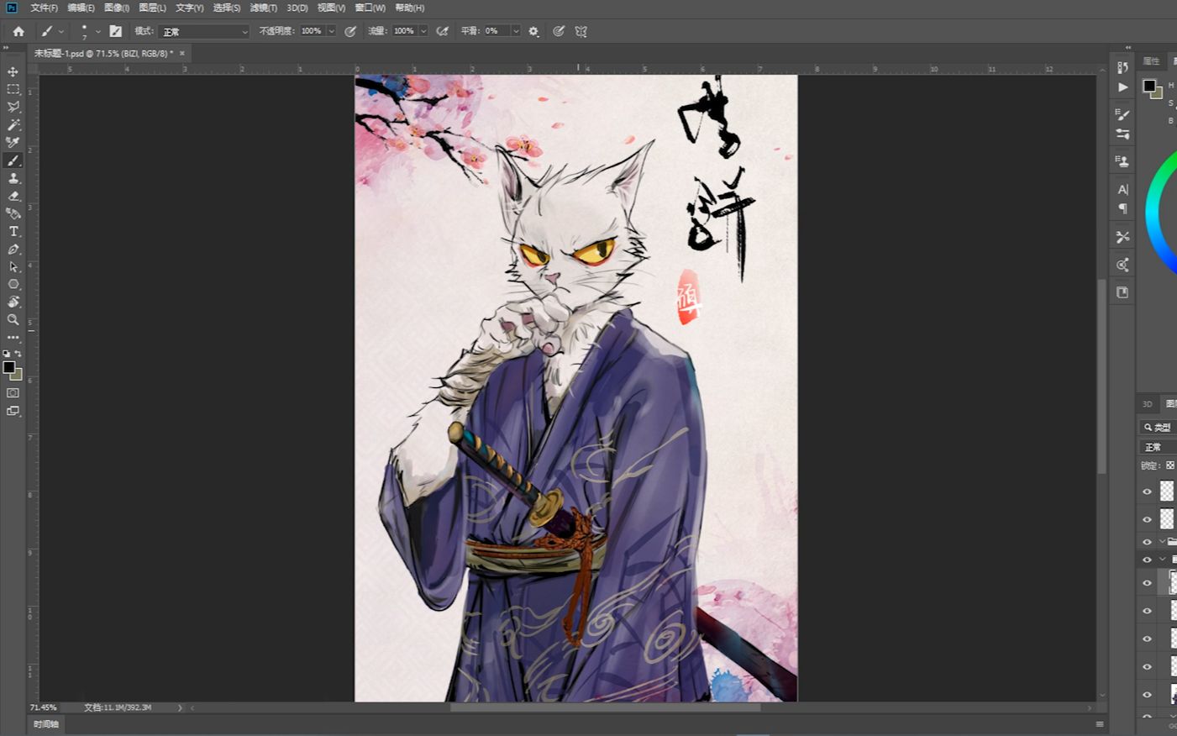Open the 滤镜(T) menu

(x=263, y=8)
